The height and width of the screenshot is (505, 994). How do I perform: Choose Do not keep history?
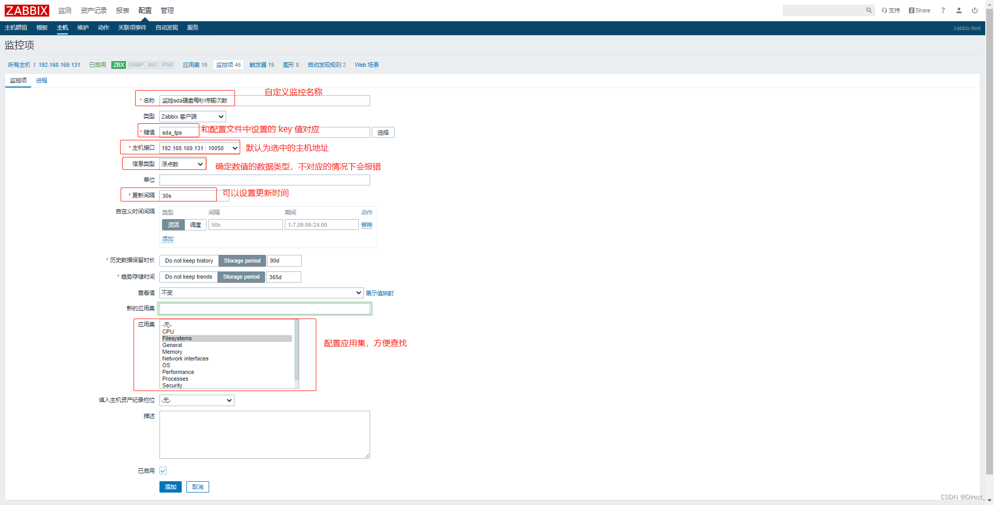(x=189, y=261)
